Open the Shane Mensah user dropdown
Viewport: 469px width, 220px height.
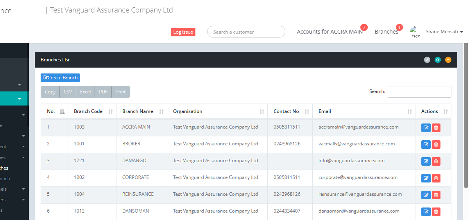click(444, 32)
